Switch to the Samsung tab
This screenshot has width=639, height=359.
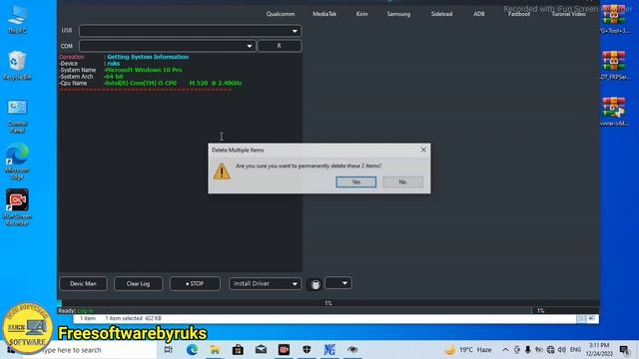coord(398,14)
